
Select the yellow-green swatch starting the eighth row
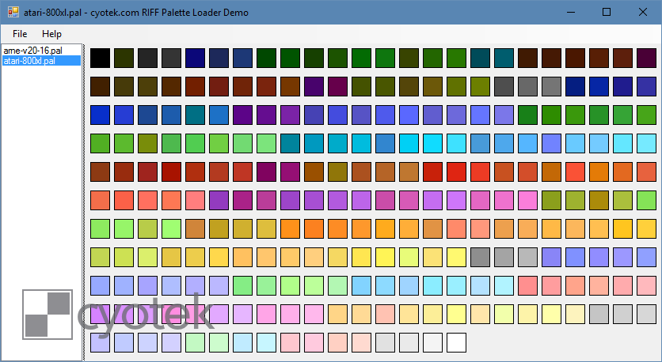pyautogui.click(x=100, y=257)
